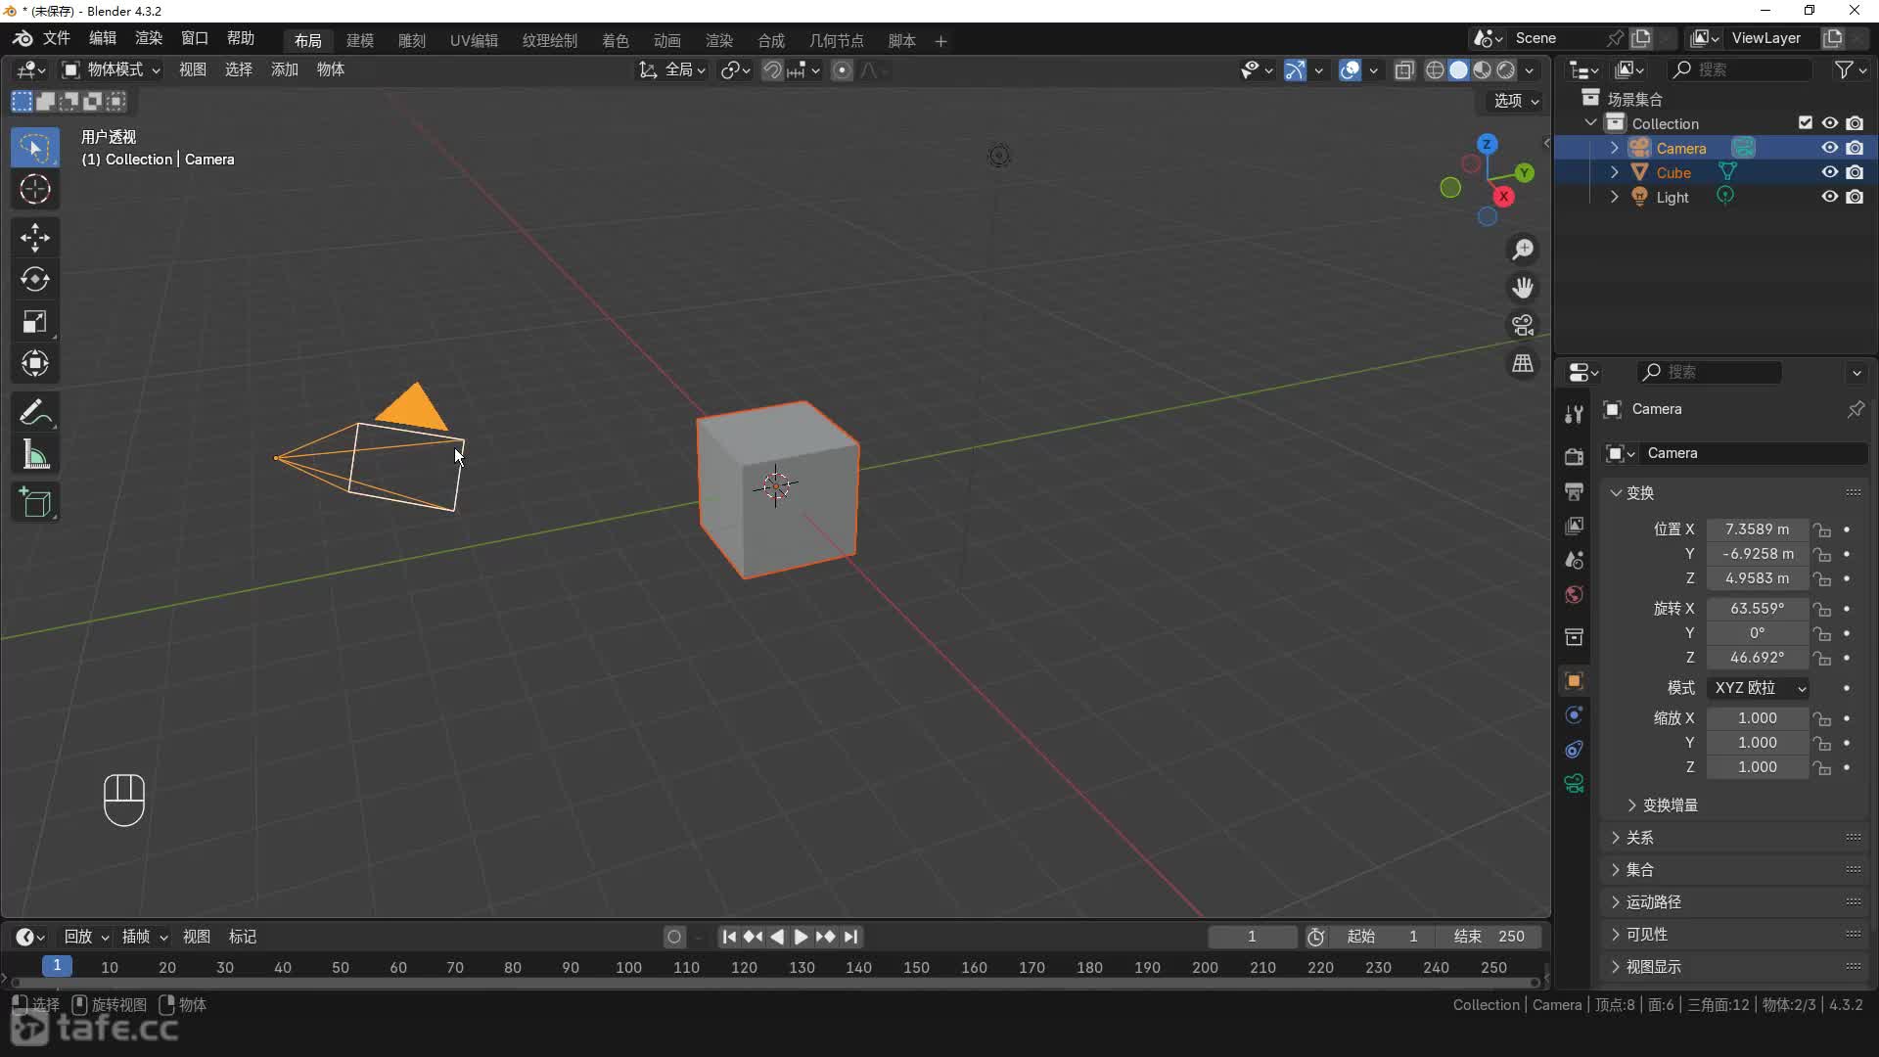Select the Rotate tool
This screenshot has height=1057, width=1879.
tap(35, 280)
